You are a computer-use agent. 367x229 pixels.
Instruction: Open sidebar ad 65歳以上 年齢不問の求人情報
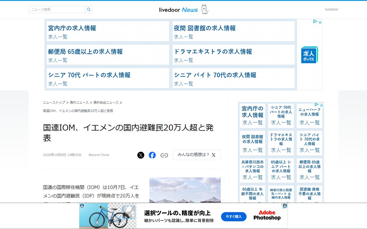252,194
